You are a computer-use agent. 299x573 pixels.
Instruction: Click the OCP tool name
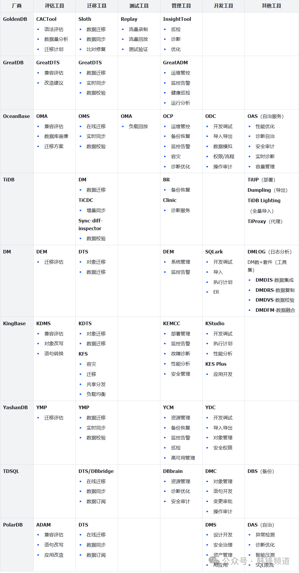168,116
